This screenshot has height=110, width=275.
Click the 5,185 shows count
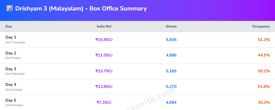[171, 71]
